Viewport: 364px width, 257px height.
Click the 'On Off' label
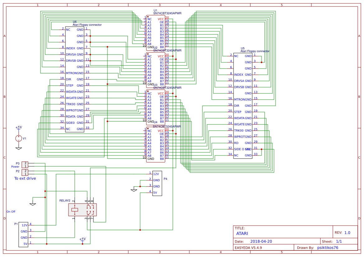tap(10, 212)
